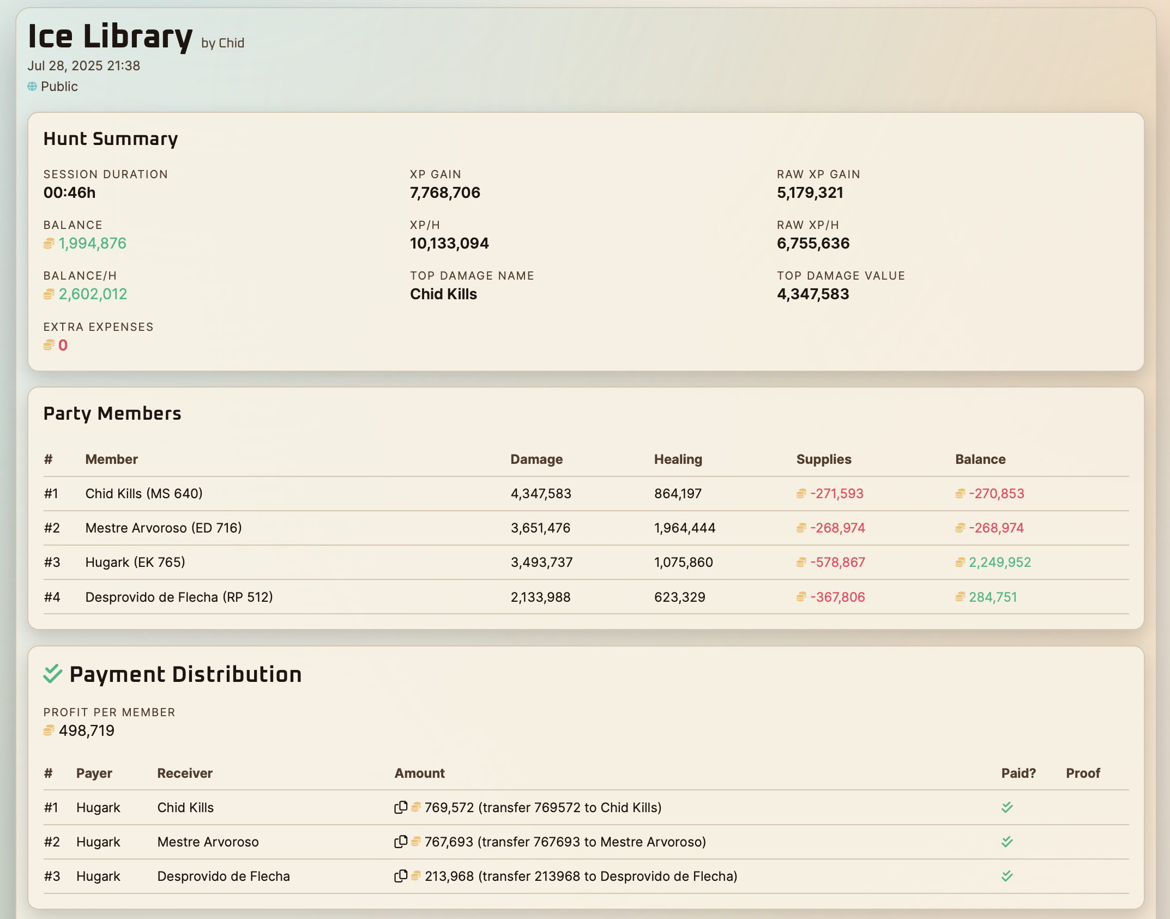Click the Extra Expenses red 0 value
1170x919 pixels.
(63, 346)
